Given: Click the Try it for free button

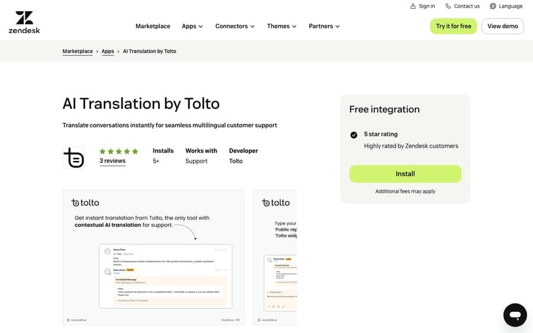Looking at the screenshot, I should [x=454, y=26].
